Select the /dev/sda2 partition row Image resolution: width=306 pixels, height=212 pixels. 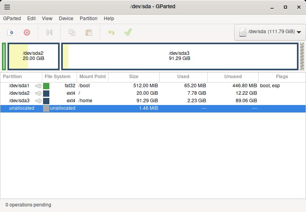pos(153,93)
